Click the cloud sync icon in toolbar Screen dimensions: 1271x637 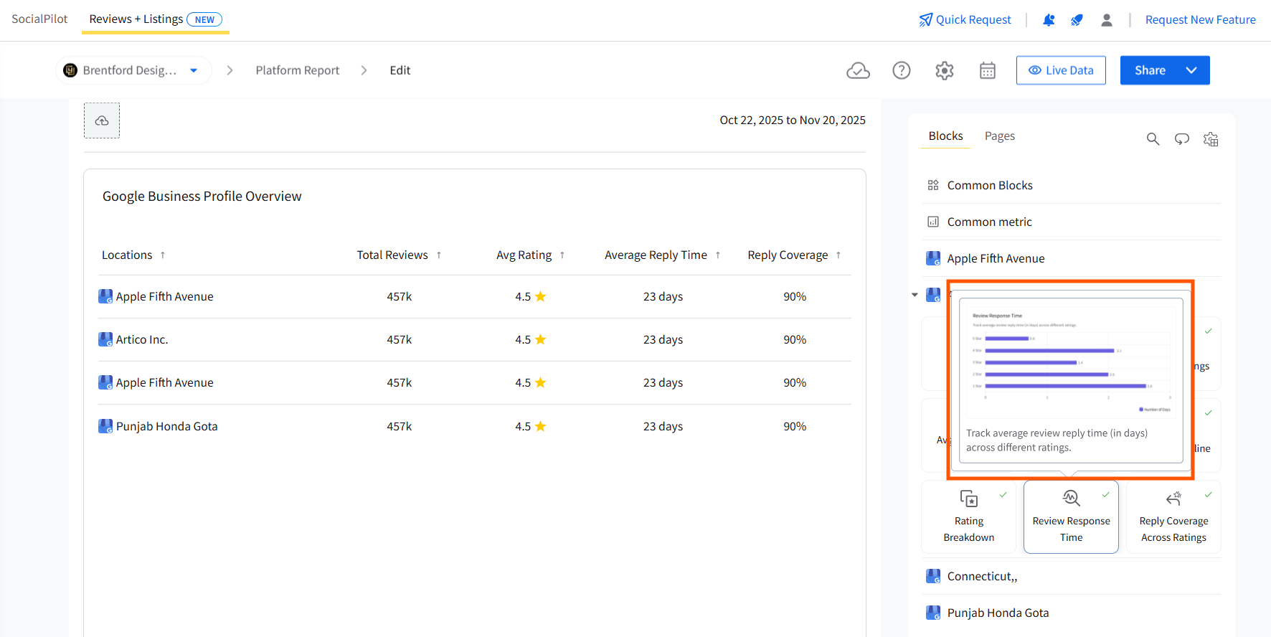coord(858,70)
